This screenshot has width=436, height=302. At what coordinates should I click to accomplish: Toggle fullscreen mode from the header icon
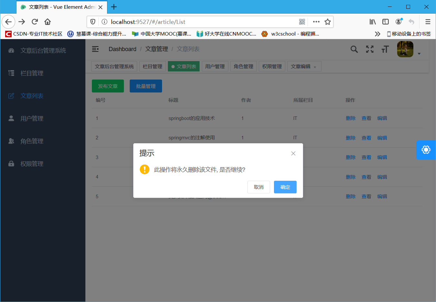(369, 49)
